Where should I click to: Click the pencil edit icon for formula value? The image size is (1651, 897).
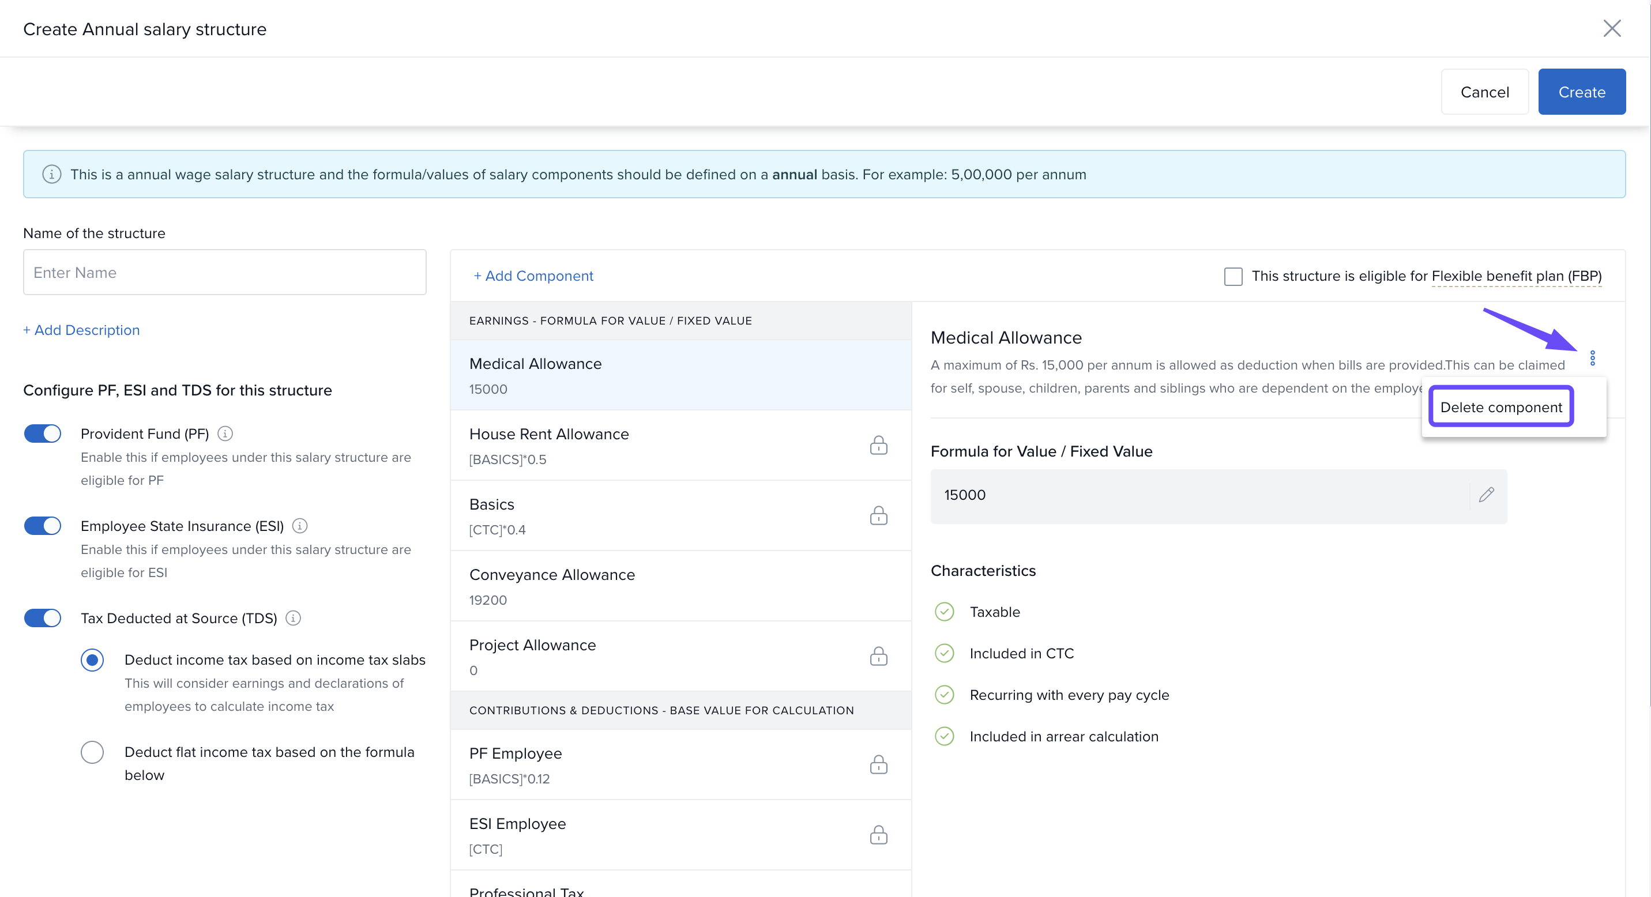[x=1486, y=495]
